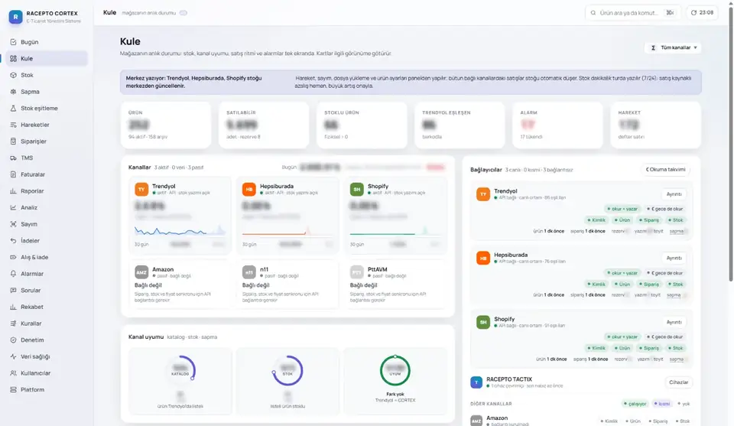Screen dimensions: 734x426
Task: Click the Sorular chat-bubble icon
Action: 13,290
